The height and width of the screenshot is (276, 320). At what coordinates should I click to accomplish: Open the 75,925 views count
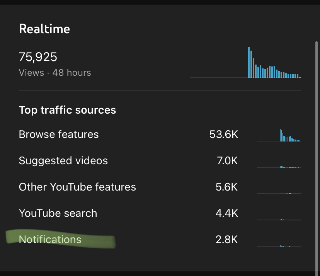coord(38,57)
